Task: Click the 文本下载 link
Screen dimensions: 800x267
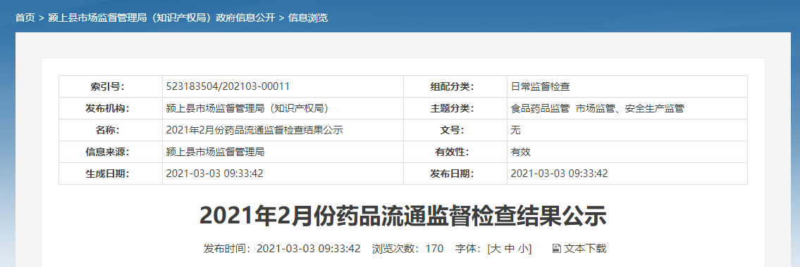Action: pos(585,249)
